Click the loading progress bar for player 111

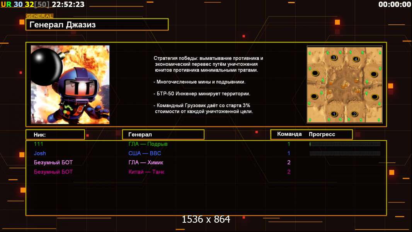pos(345,144)
